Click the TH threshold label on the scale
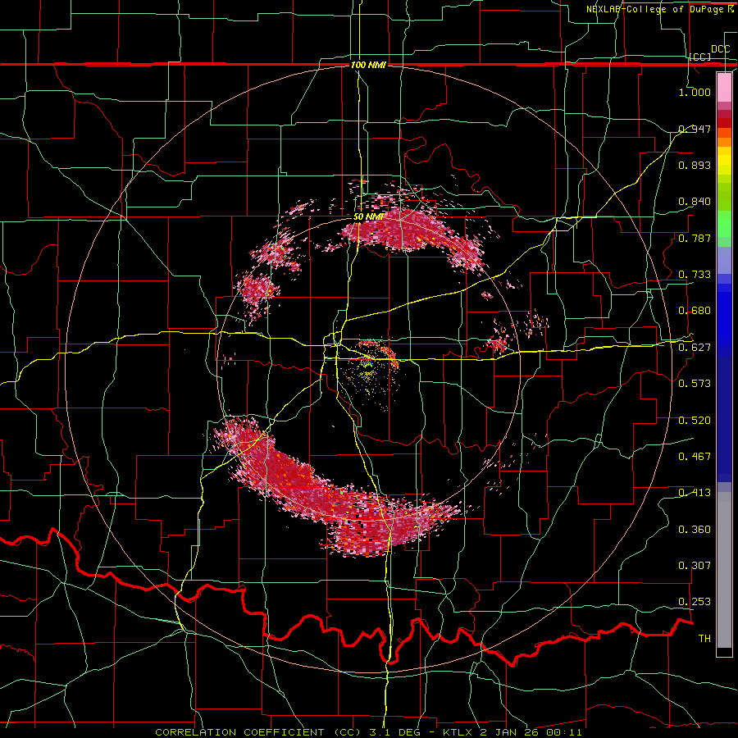The image size is (738, 738). click(x=704, y=639)
